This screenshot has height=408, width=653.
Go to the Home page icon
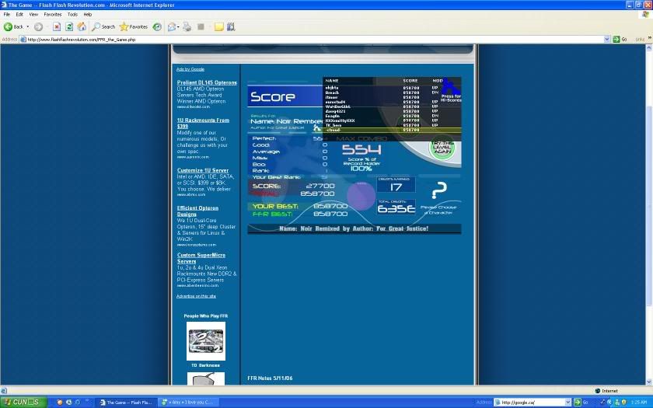pyautogui.click(x=82, y=26)
